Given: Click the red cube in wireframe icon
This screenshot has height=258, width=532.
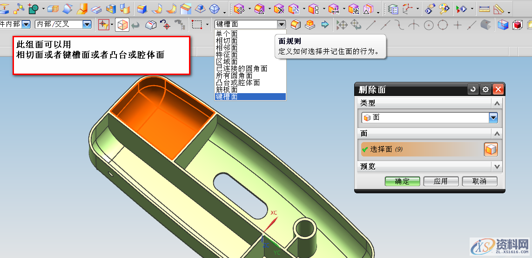Looking at the screenshot, I should click(x=518, y=25).
